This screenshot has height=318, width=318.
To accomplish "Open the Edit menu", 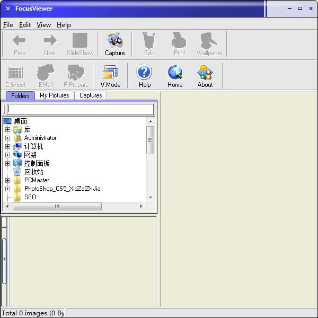I will tap(25, 25).
